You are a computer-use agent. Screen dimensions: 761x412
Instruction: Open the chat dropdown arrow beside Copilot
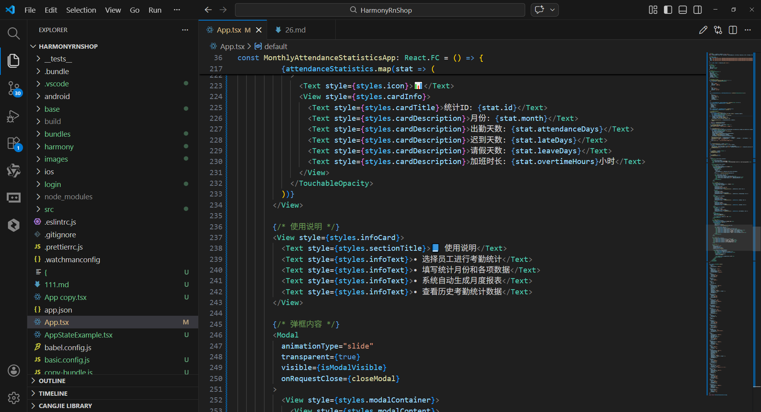point(552,10)
